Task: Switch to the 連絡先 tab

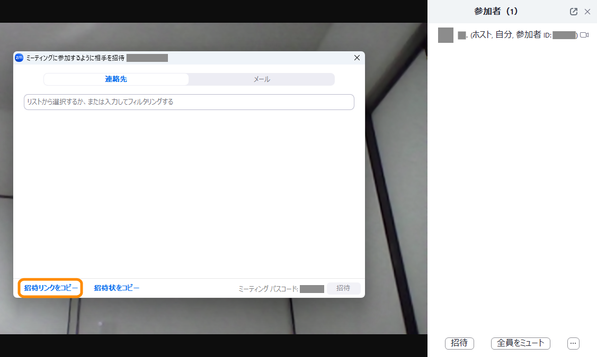Action: click(116, 79)
